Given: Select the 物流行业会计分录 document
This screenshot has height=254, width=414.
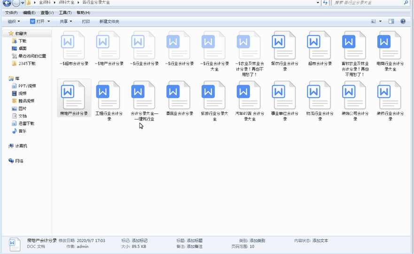Looking at the screenshot, I should point(320,101).
